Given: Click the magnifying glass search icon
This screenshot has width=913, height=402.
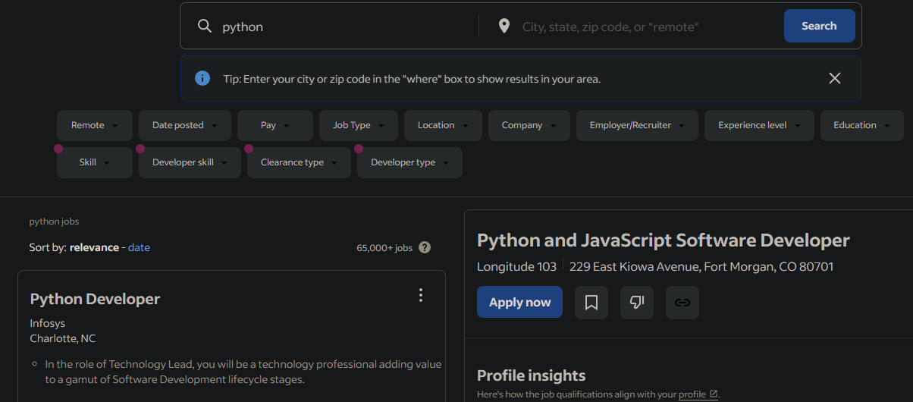Looking at the screenshot, I should (204, 27).
